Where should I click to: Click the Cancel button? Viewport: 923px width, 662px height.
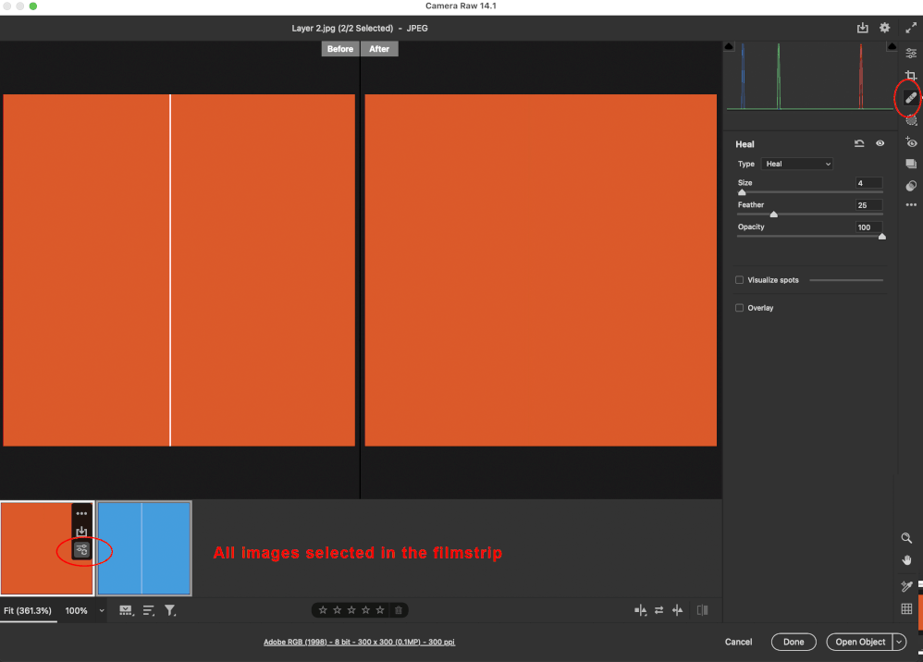click(738, 642)
